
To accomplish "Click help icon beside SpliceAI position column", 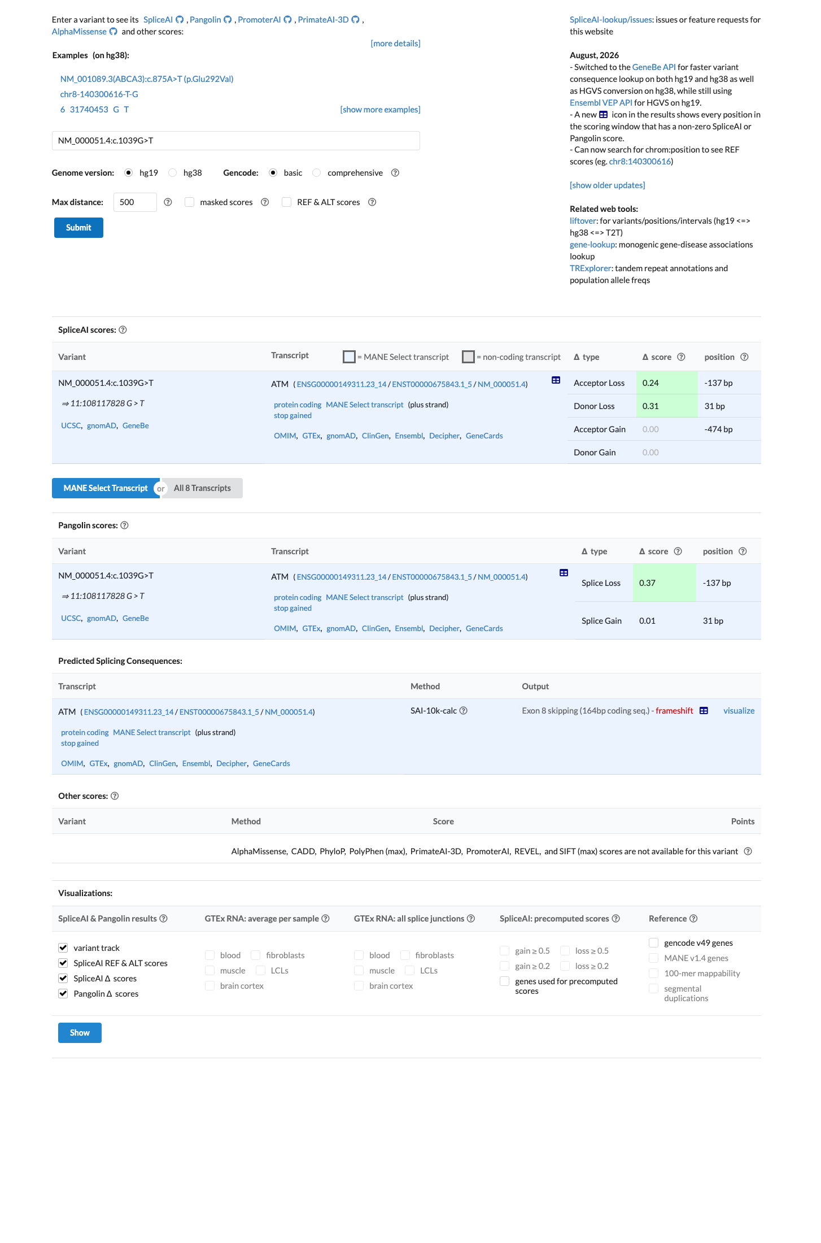I will (744, 357).
